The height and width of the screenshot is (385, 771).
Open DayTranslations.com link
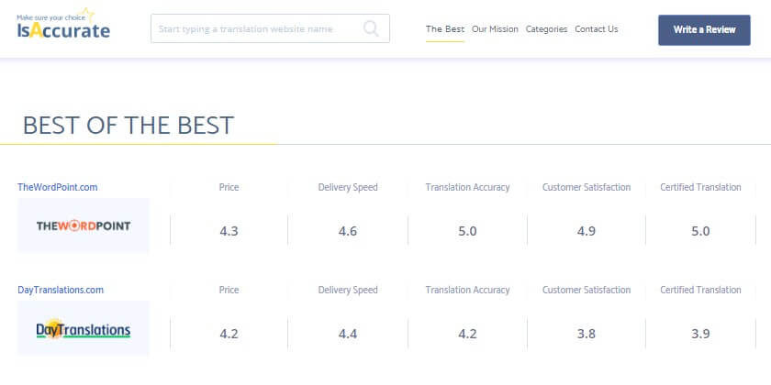click(61, 290)
